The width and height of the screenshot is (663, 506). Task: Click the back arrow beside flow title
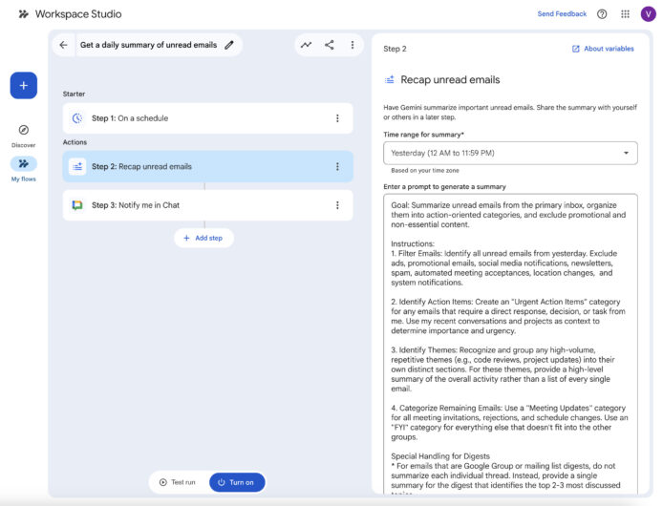pyautogui.click(x=64, y=45)
